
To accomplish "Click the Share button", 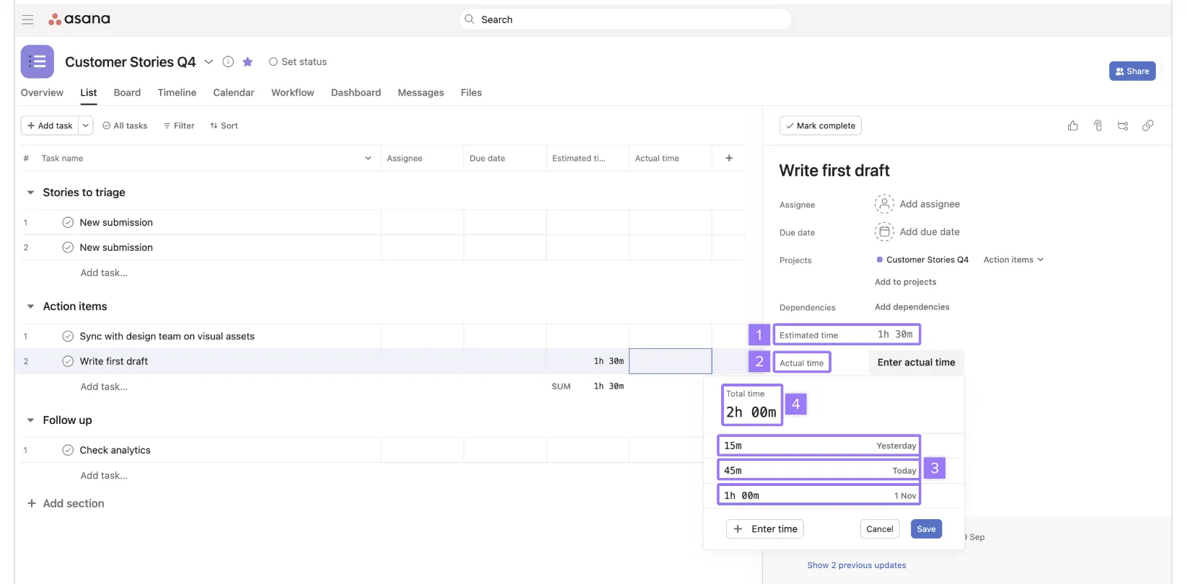I will point(1132,71).
